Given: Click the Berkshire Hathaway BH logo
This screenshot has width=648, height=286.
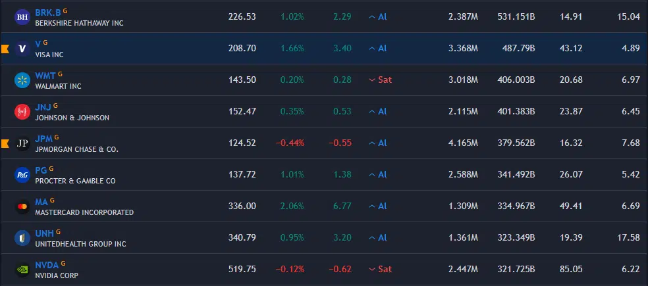Looking at the screenshot, I should pos(22,16).
